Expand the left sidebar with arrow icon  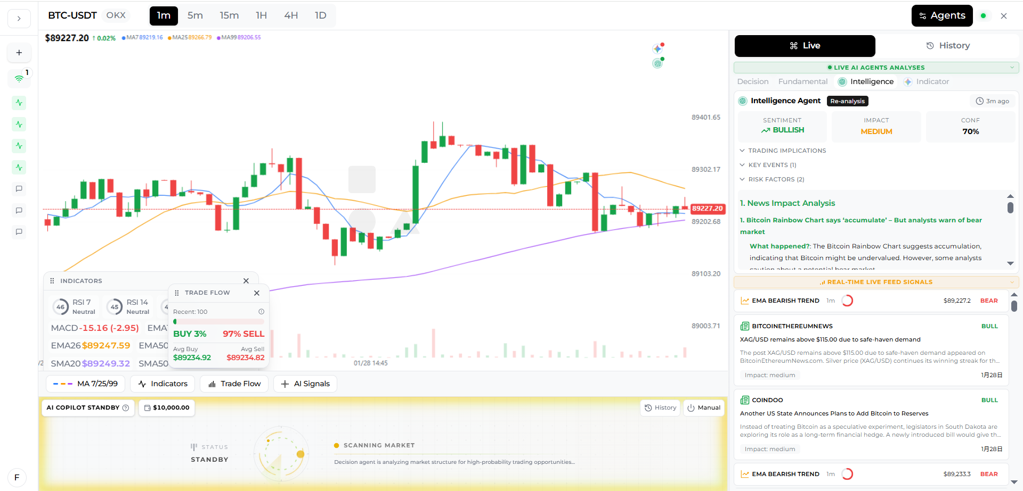tap(19, 19)
